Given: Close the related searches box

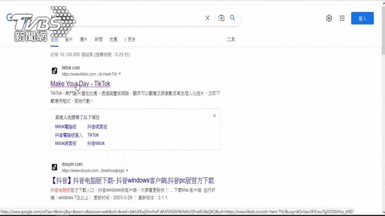Looking at the screenshot, I should pyautogui.click(x=215, y=116).
